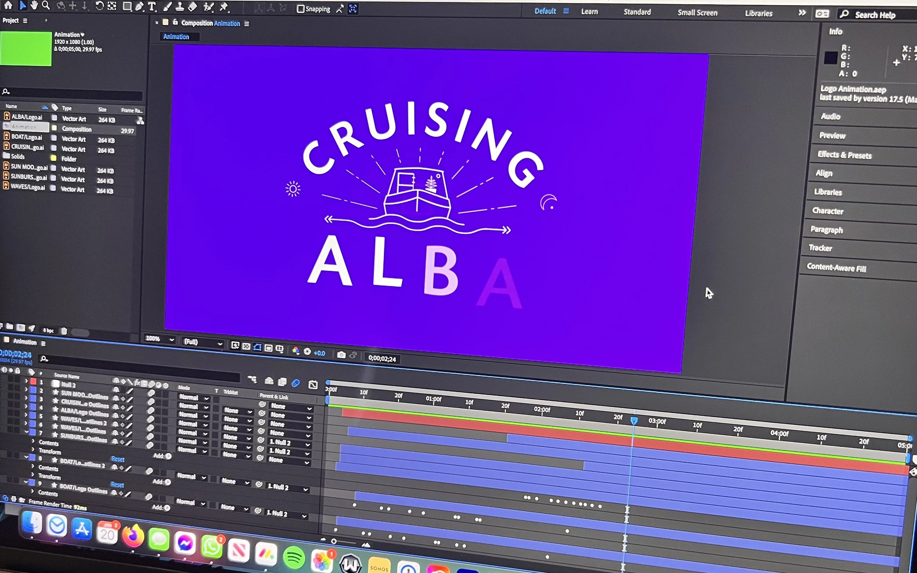Click the Take Snapshot camera icon
Viewport: 917px width, 573px height.
coord(341,355)
